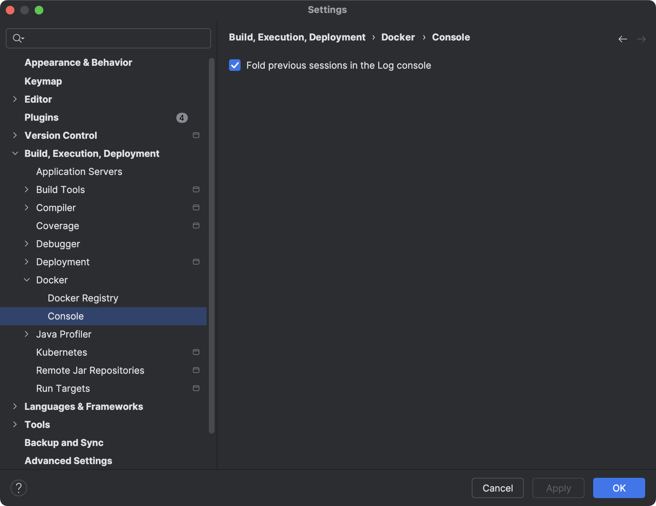
Task: Click Docker in the breadcrumb path
Action: coord(398,37)
